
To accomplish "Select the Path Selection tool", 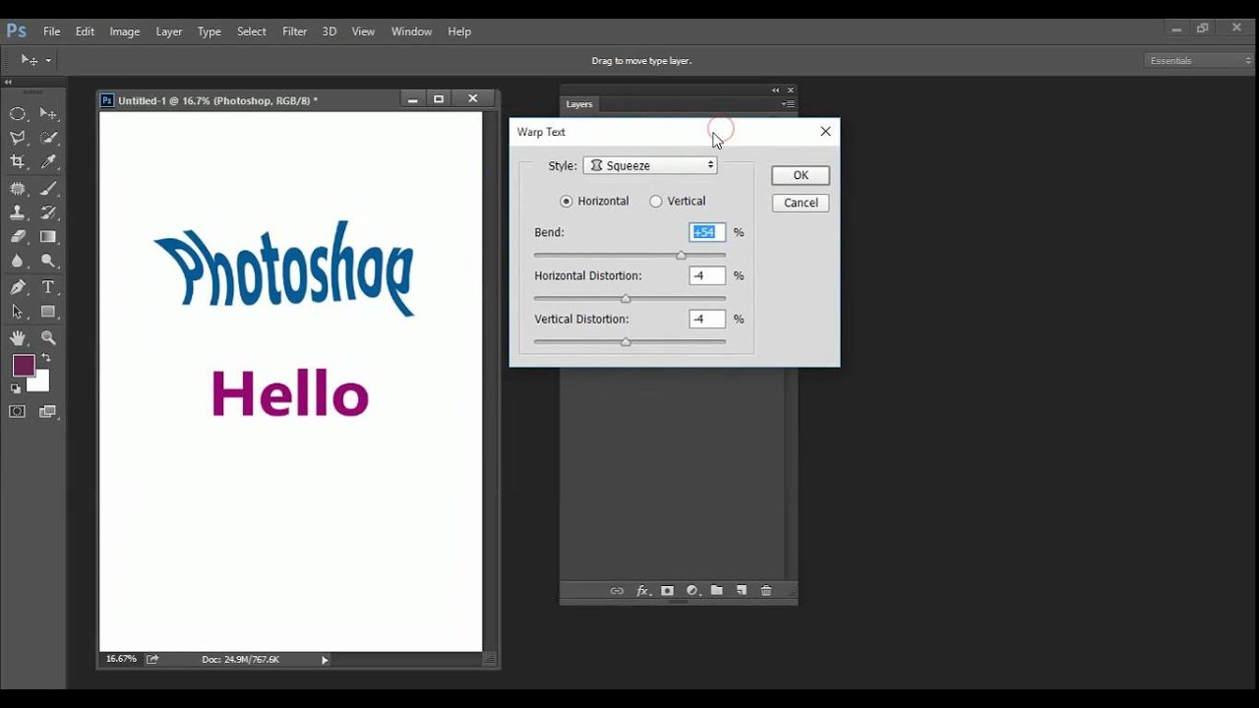I will pos(18,312).
